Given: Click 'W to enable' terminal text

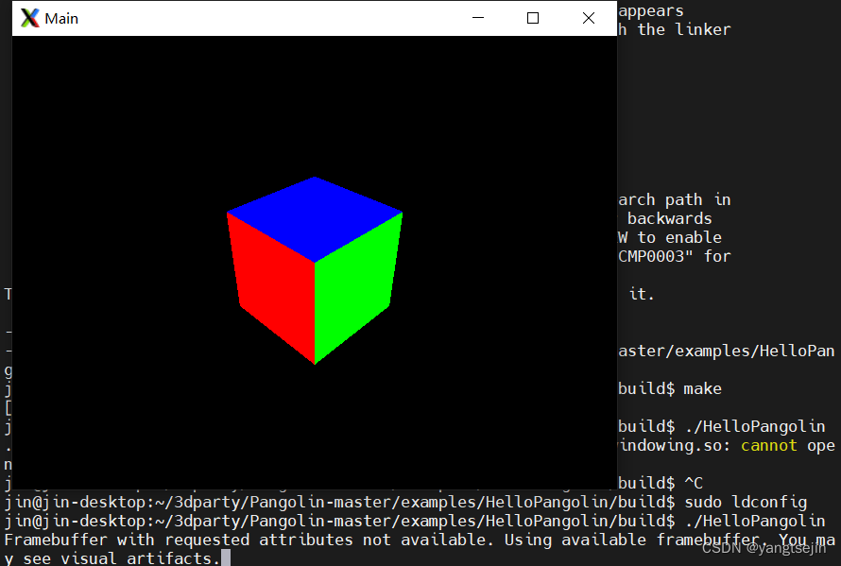Looking at the screenshot, I should point(670,237).
